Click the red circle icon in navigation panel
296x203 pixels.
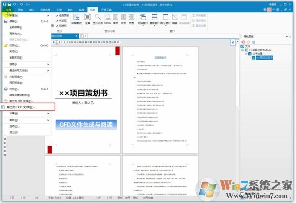(x=244, y=42)
